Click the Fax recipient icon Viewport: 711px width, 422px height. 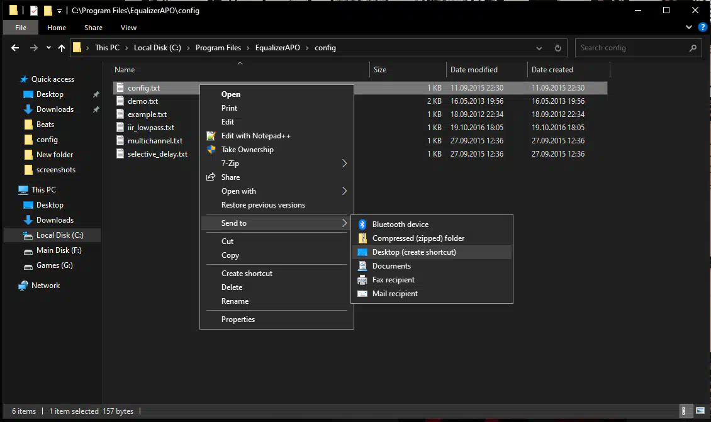pyautogui.click(x=362, y=280)
